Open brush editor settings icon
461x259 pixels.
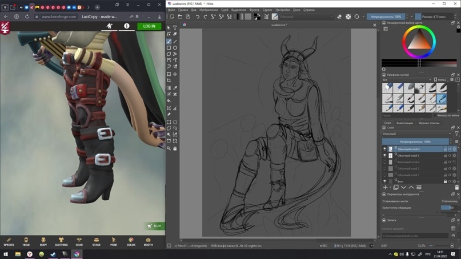point(266,17)
